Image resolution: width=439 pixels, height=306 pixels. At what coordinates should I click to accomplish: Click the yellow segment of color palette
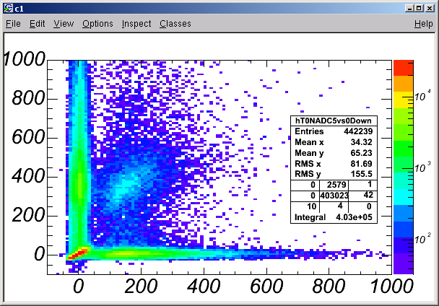[403, 100]
